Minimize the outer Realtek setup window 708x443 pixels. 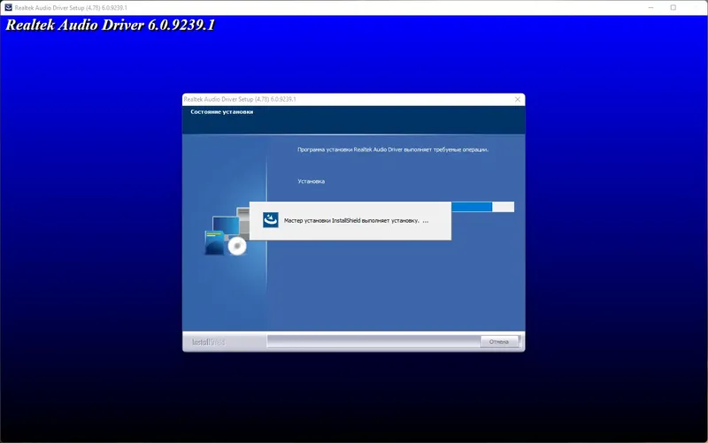coord(650,7)
